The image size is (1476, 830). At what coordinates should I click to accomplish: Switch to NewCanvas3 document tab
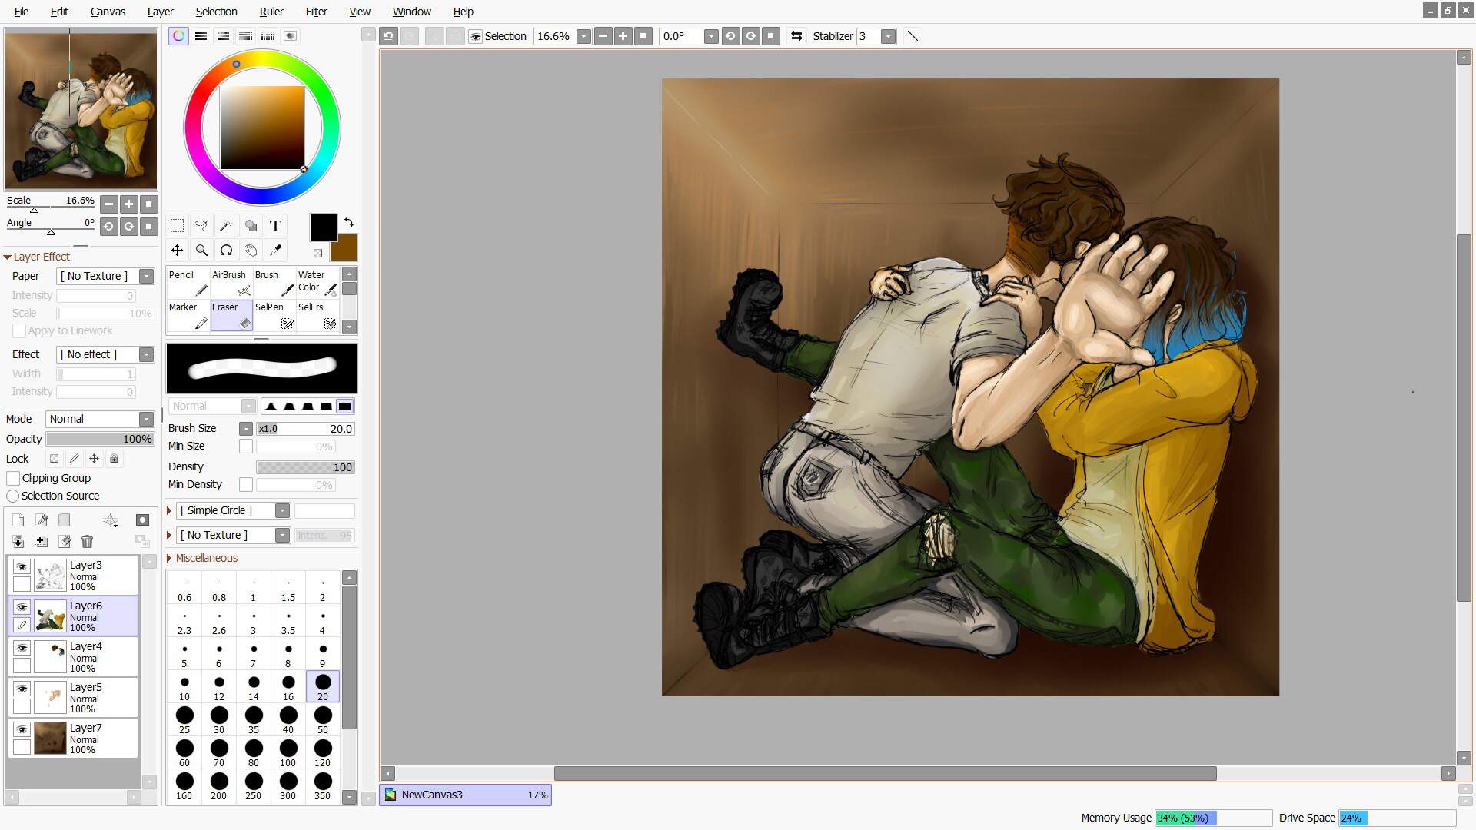click(x=466, y=795)
